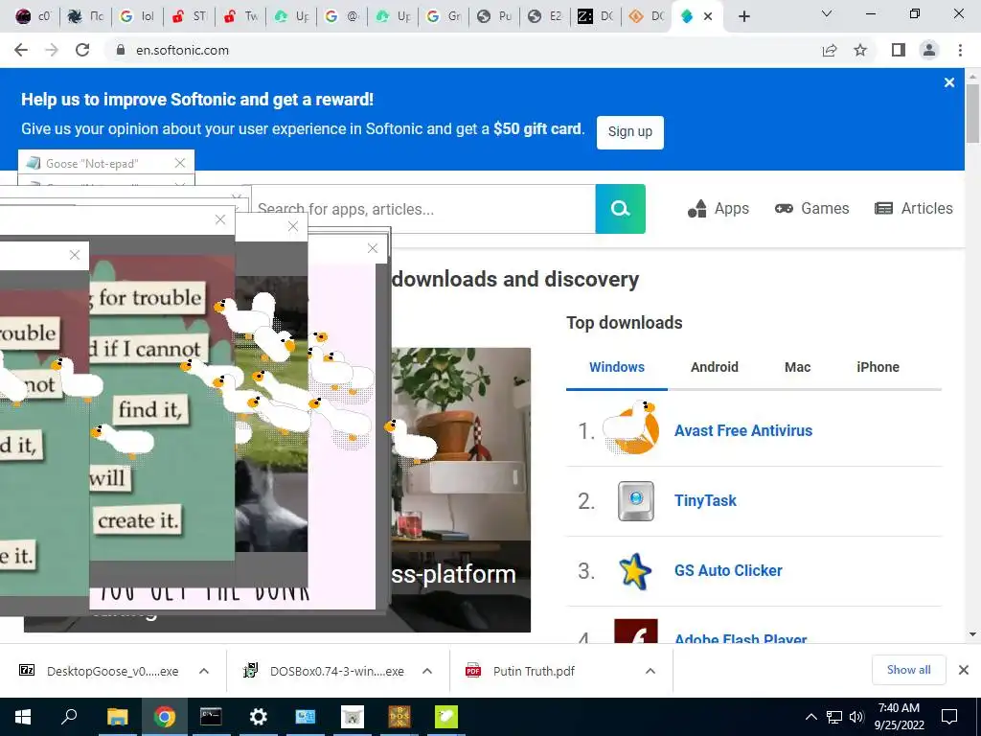Dismiss the blue reward banner

949,82
